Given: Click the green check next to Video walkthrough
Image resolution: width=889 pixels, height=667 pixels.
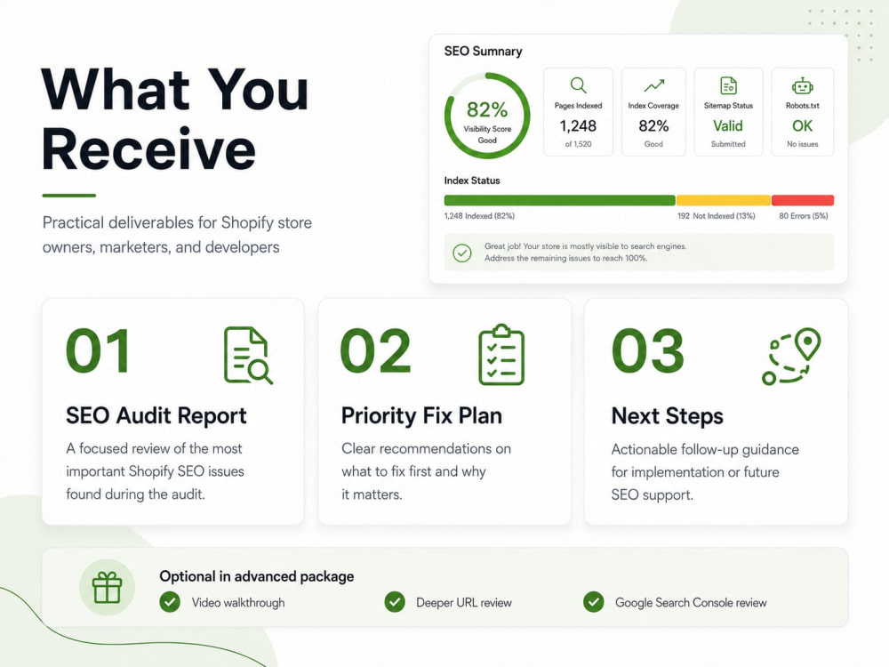Looking at the screenshot, I should click(170, 602).
